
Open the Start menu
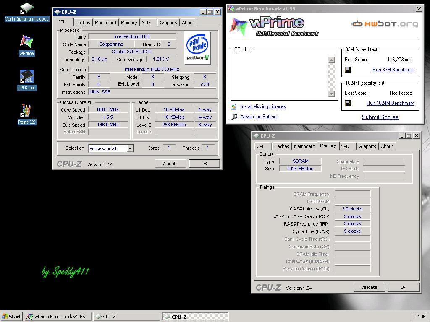click(12, 317)
